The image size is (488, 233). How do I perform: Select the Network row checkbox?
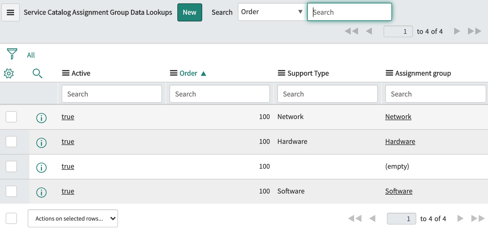(11, 117)
